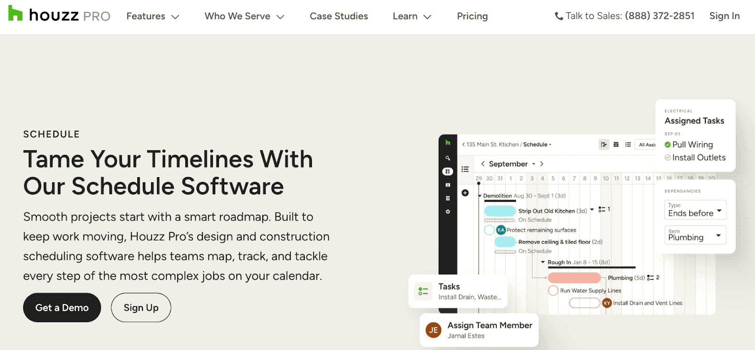Click the Assign Team Member Jamal Estes card

click(x=479, y=330)
